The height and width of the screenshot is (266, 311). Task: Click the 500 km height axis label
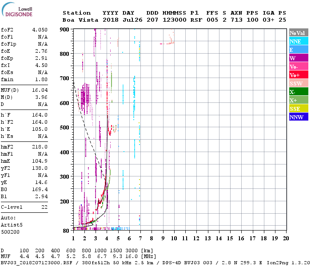[x=64, y=128]
